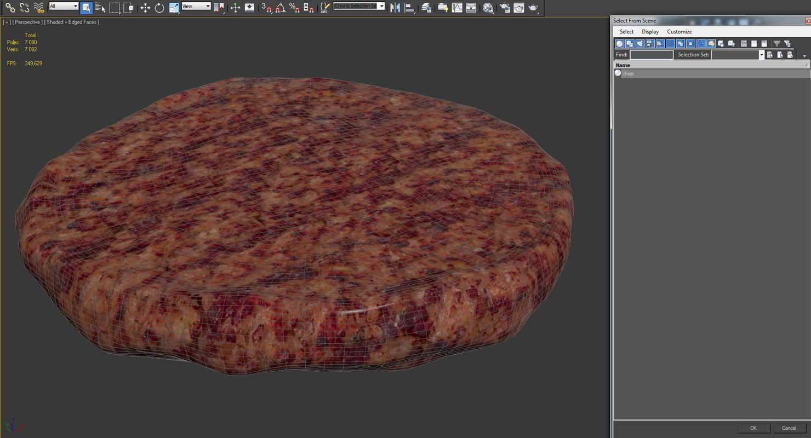This screenshot has width=811, height=438.
Task: Click Use Pivot Point Center icon
Action: [x=219, y=8]
